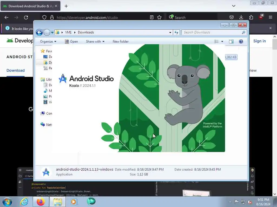
Task: Click the muted volume tray icon
Action: pos(250,202)
